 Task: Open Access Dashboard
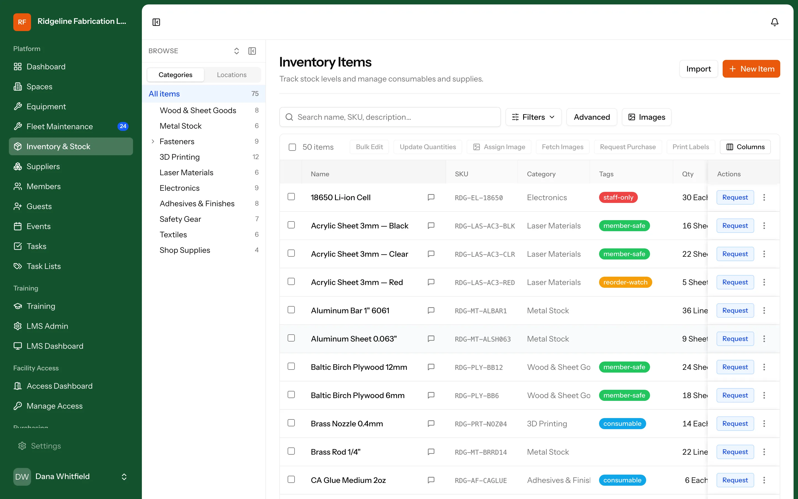(x=71, y=386)
